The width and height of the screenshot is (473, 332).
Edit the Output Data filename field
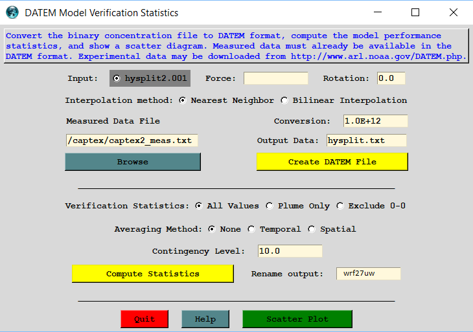click(x=365, y=140)
